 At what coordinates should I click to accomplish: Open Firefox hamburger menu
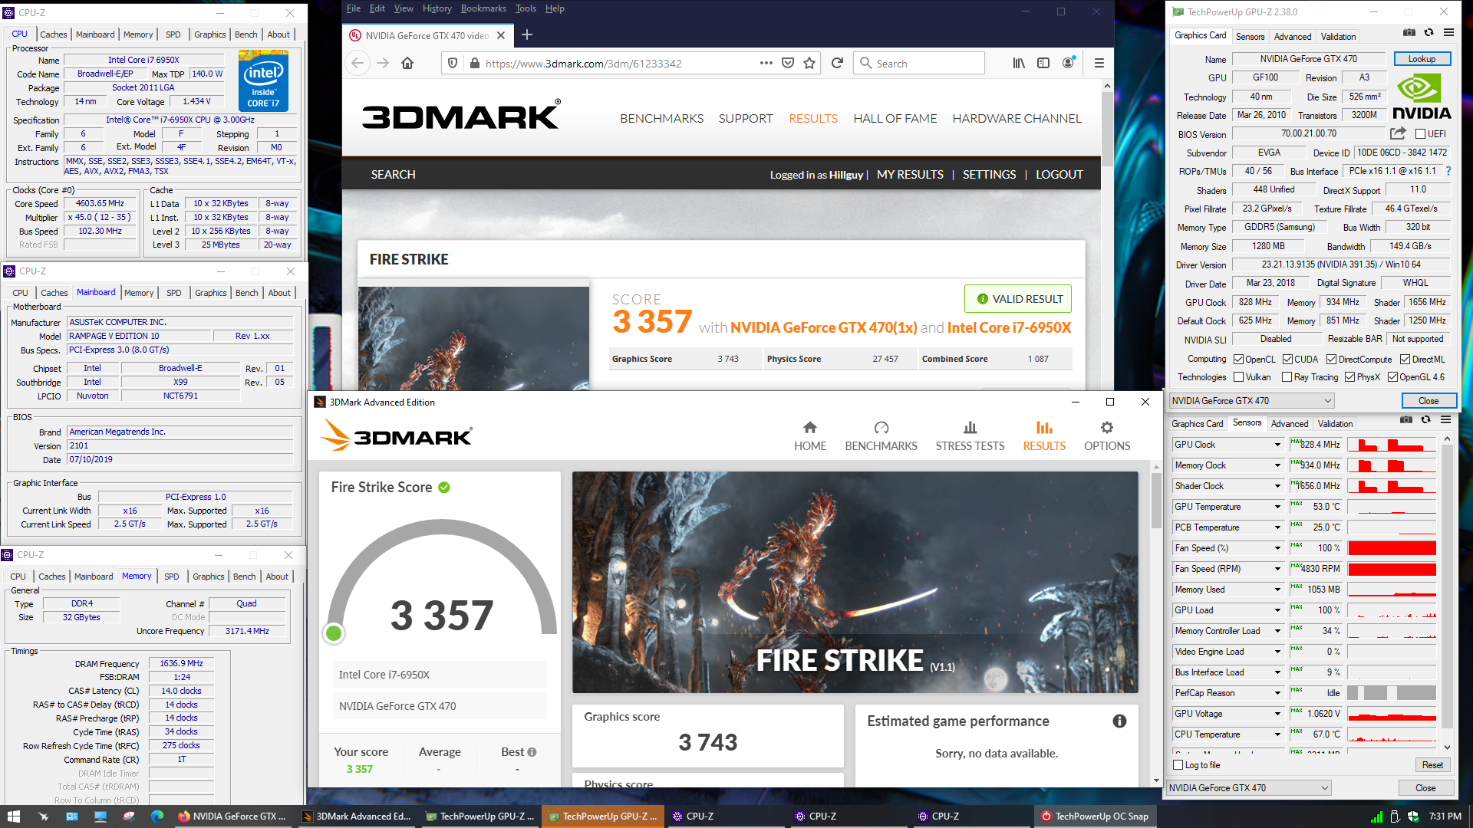point(1099,63)
